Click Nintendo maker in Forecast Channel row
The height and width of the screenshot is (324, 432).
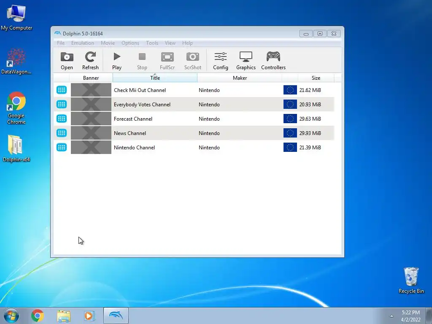209,119
